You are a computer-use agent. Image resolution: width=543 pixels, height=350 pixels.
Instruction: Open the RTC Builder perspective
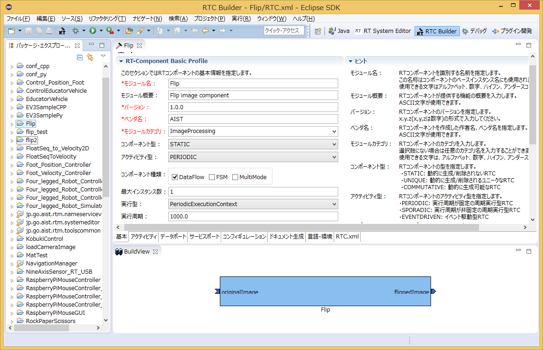click(437, 31)
